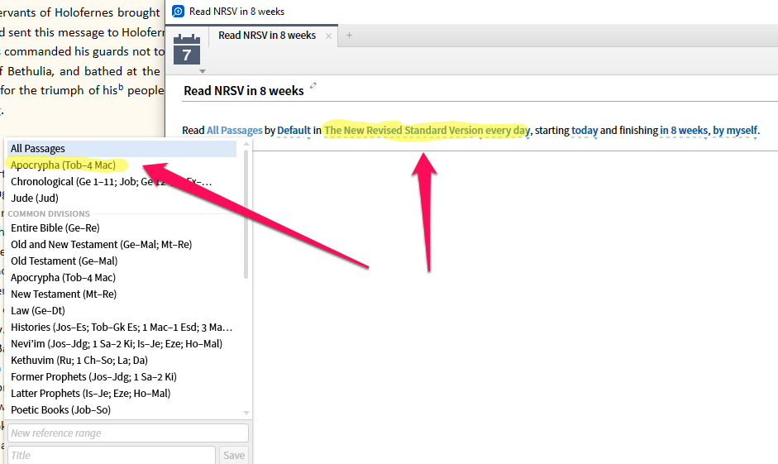Add a new tab with plus button
The width and height of the screenshot is (778, 464).
349,36
